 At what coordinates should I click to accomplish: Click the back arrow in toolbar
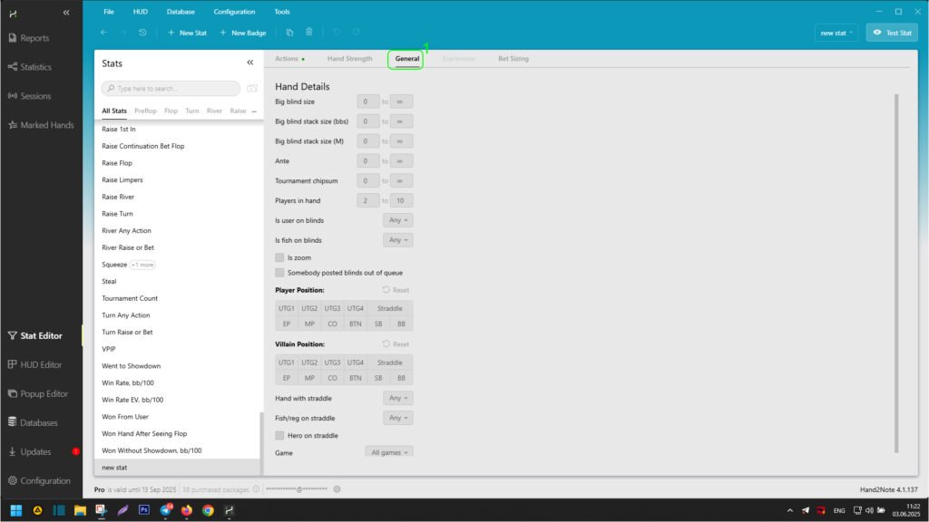point(103,33)
